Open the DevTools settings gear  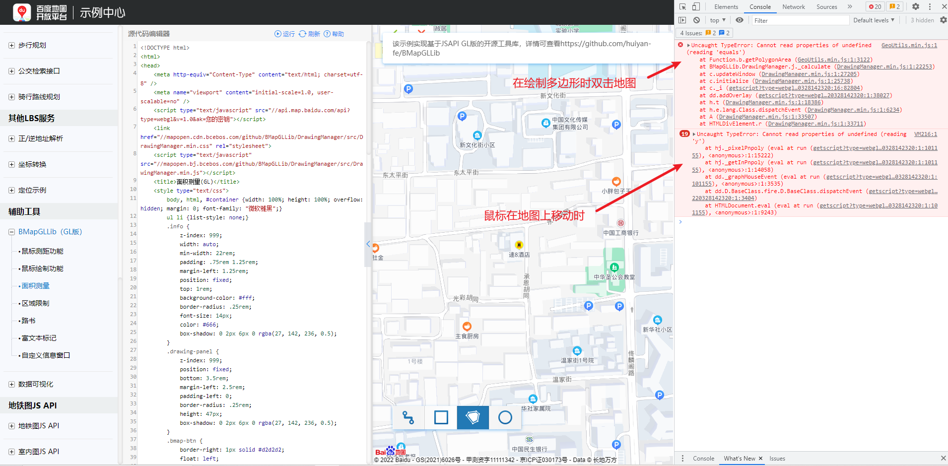point(916,6)
